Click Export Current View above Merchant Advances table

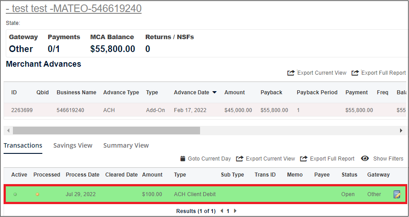click(317, 73)
